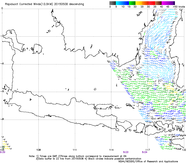Click the orange 25-30 knots color swatch
Viewport: 186px width, 163px height.
coord(145,3)
